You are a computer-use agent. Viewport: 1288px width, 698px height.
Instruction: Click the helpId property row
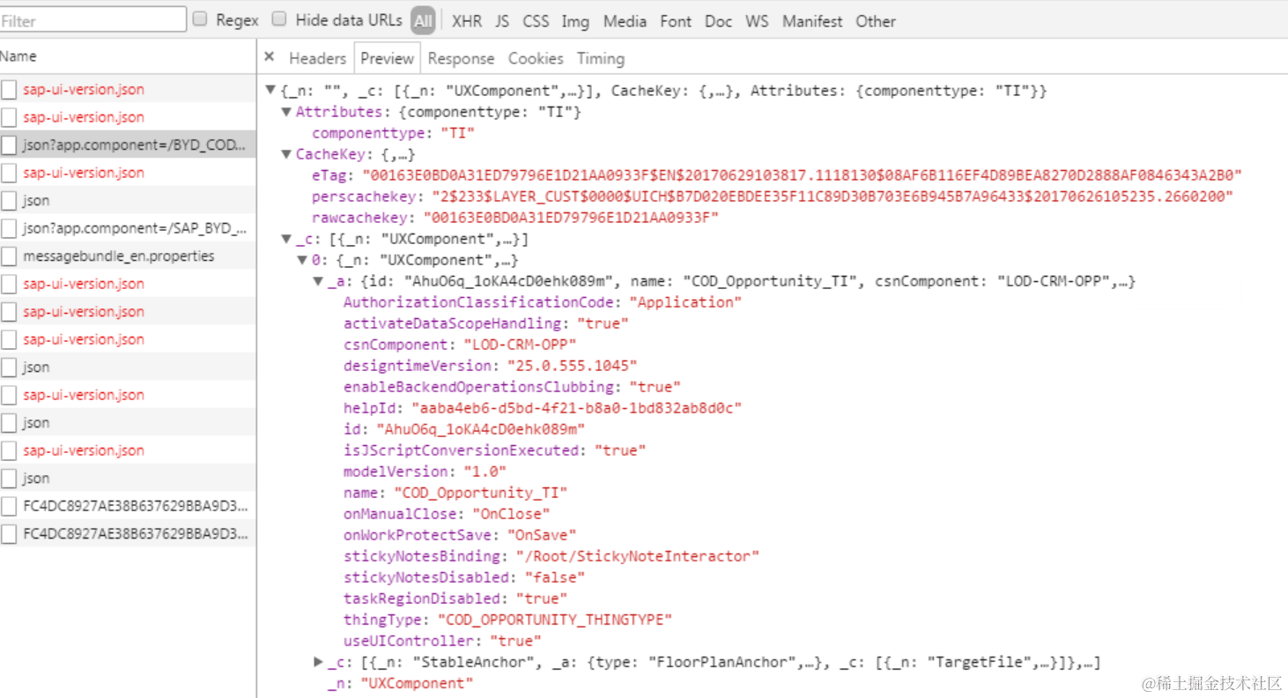(543, 407)
